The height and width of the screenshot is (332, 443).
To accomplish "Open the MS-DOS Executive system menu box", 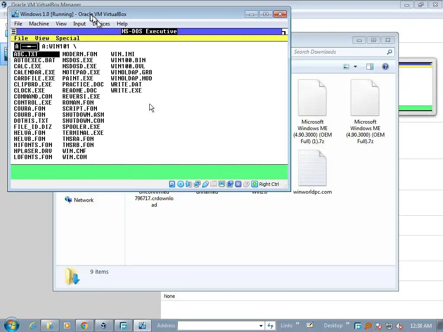I will pos(13,31).
